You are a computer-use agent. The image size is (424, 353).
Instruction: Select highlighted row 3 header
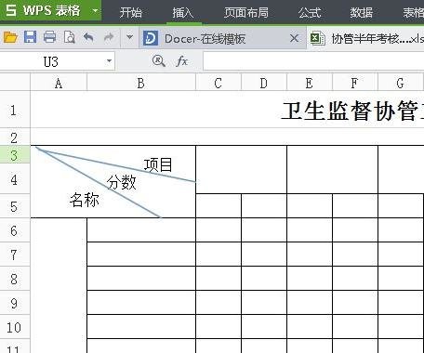coord(15,154)
